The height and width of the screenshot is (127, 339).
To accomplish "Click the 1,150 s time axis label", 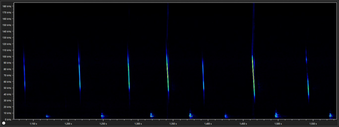I will (33, 124).
